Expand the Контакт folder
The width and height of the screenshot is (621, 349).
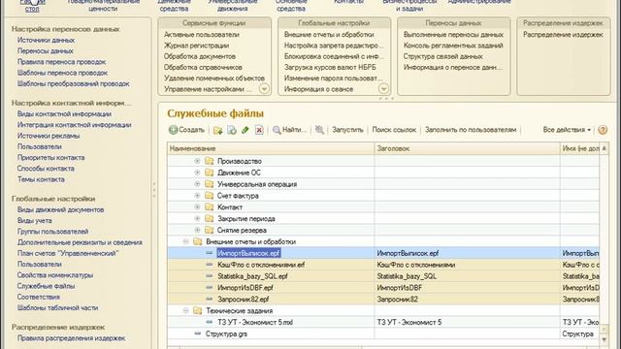[197, 206]
